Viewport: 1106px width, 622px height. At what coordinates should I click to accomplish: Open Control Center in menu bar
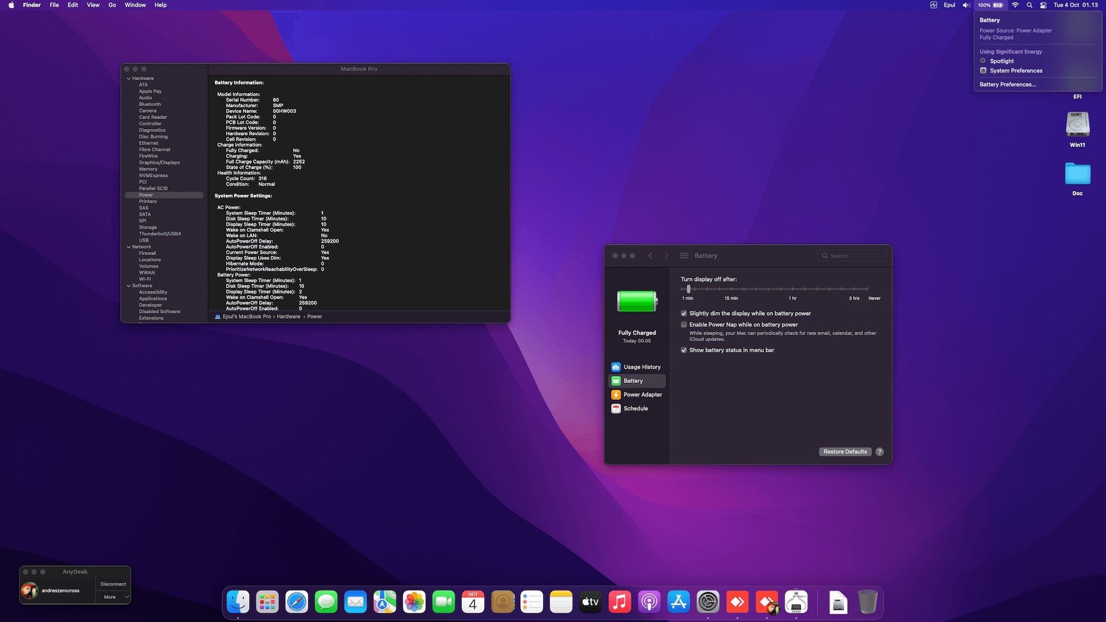1043,5
